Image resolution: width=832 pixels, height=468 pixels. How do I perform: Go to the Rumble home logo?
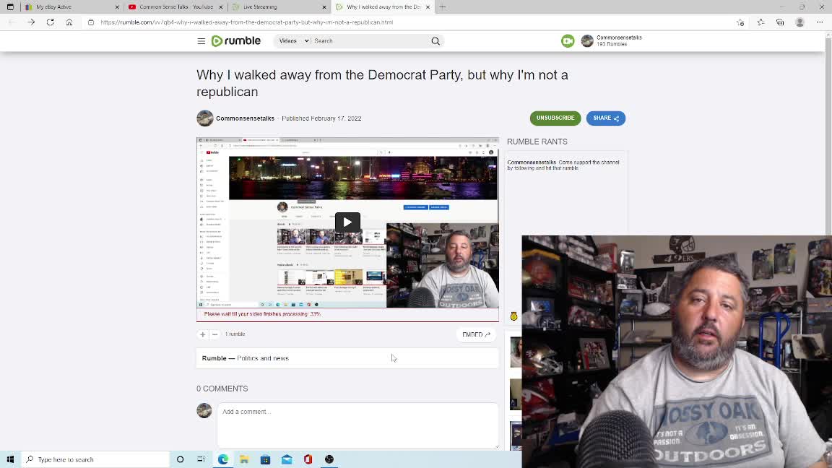pos(235,41)
